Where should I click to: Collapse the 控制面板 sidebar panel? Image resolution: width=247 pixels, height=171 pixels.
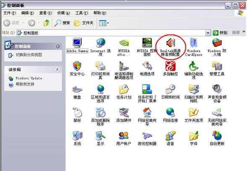point(57,46)
